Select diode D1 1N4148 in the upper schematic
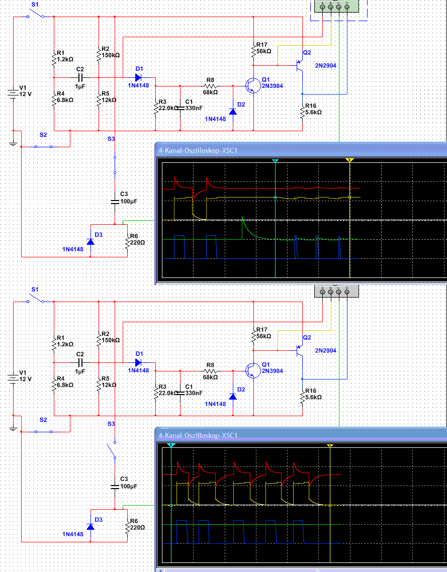This screenshot has width=447, height=572. click(x=138, y=77)
